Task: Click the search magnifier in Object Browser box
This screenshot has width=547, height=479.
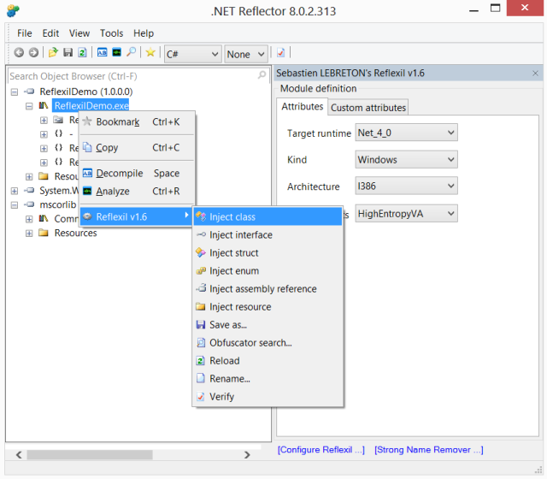Action: coord(262,75)
